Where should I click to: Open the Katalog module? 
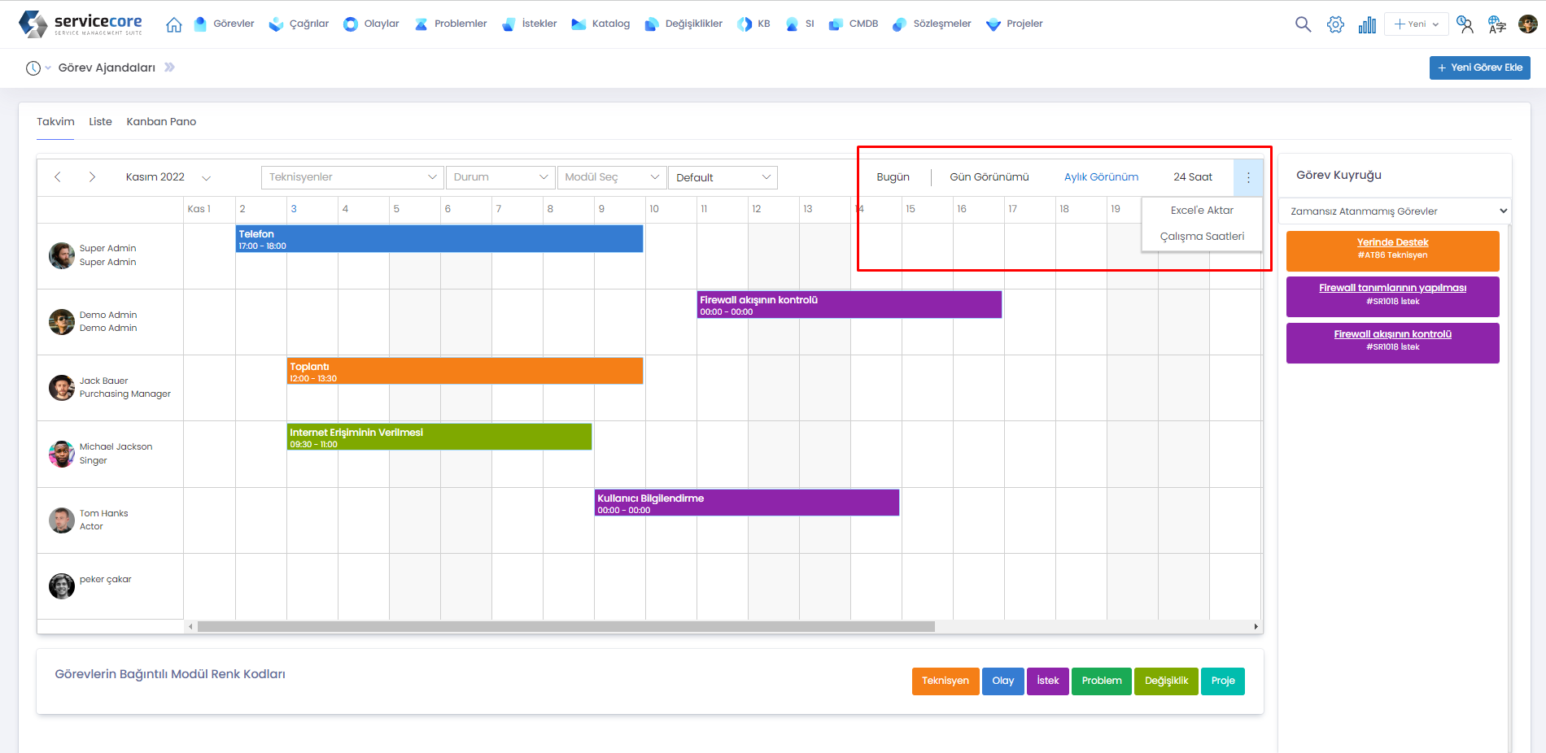pyautogui.click(x=601, y=24)
